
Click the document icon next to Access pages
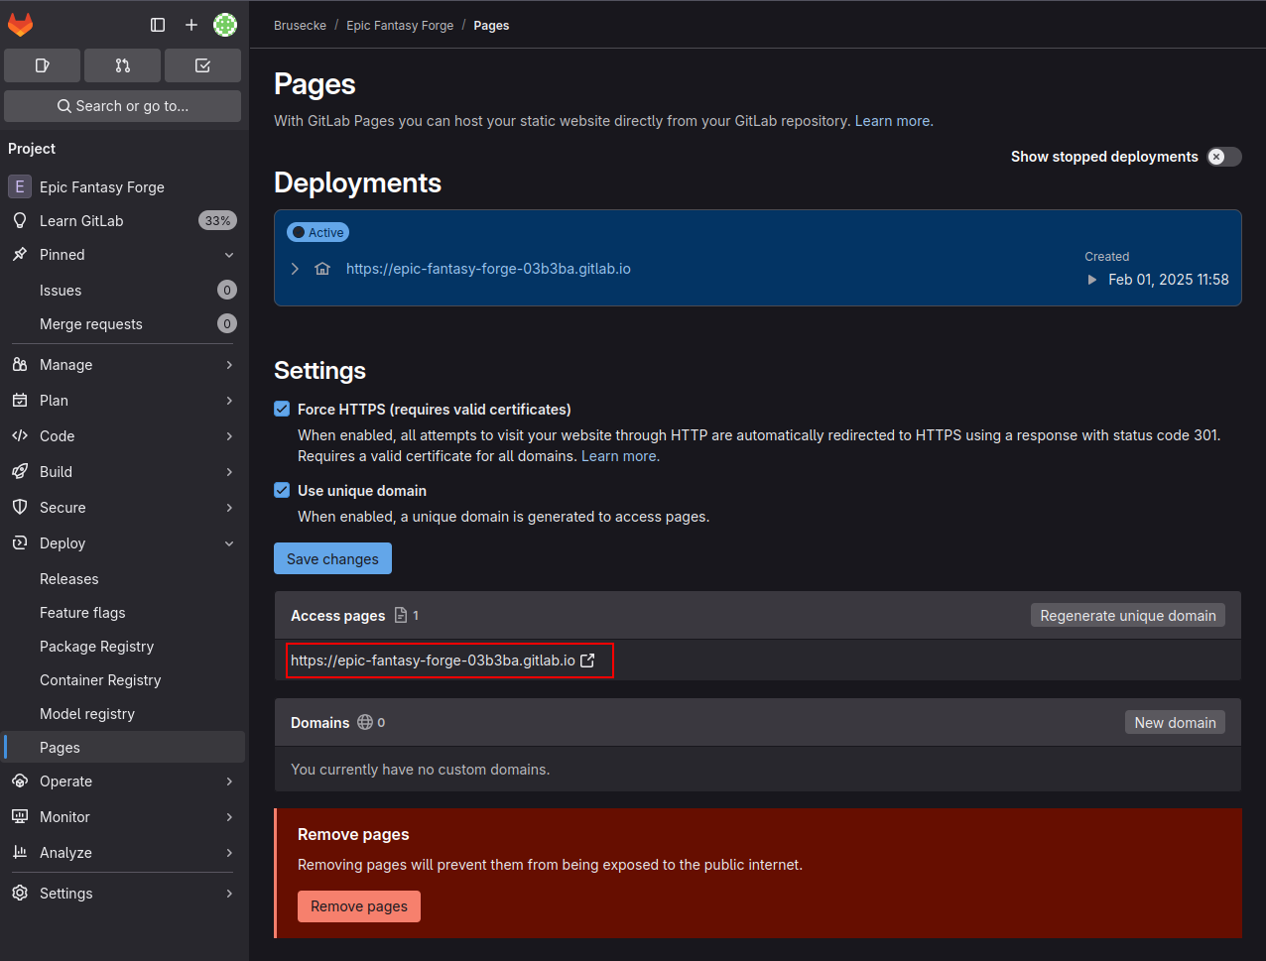[401, 616]
